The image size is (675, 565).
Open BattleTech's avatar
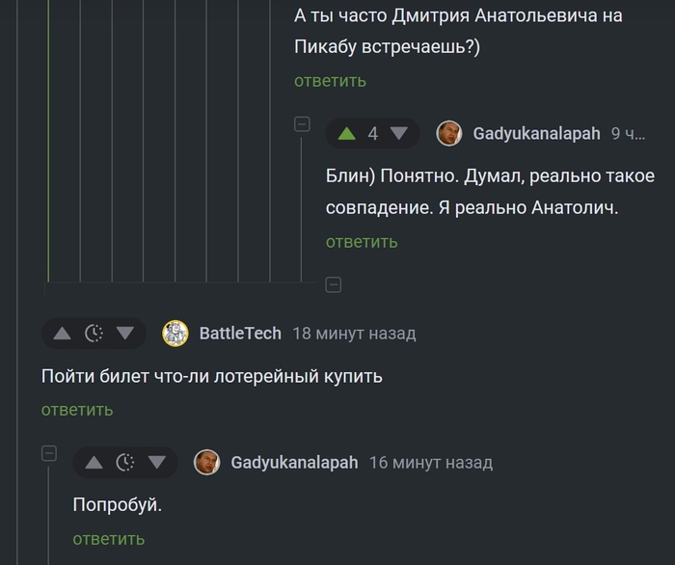[175, 334]
